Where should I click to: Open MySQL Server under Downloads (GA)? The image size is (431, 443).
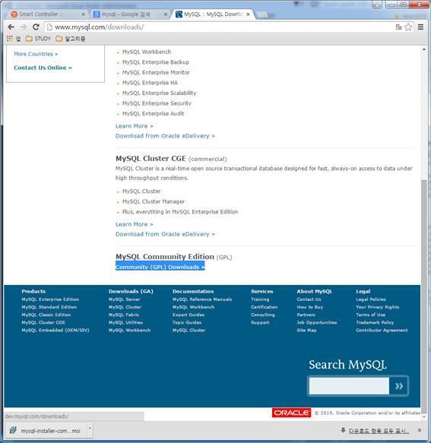point(125,299)
